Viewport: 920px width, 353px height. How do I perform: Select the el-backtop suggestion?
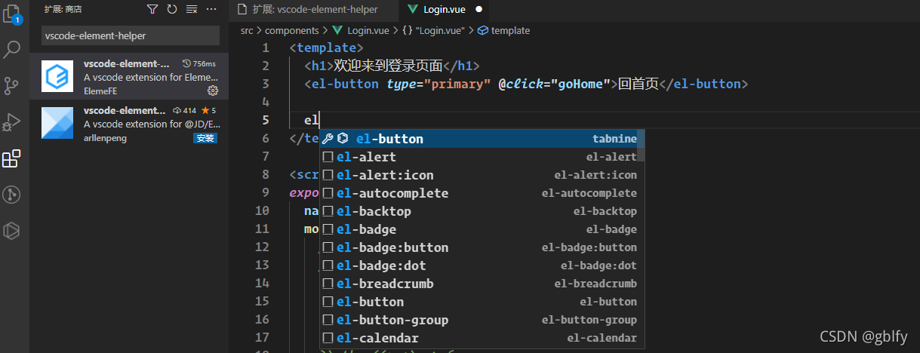pos(482,211)
